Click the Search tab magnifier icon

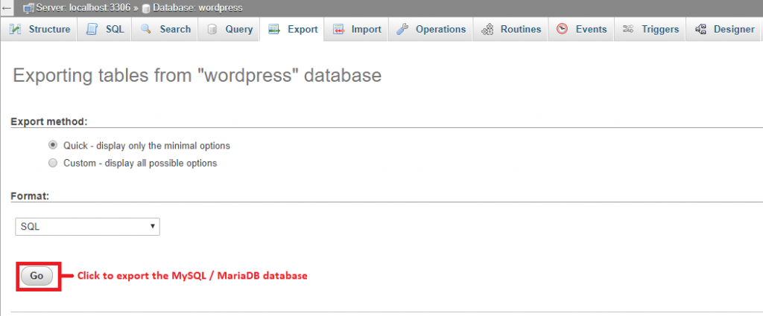tap(146, 30)
